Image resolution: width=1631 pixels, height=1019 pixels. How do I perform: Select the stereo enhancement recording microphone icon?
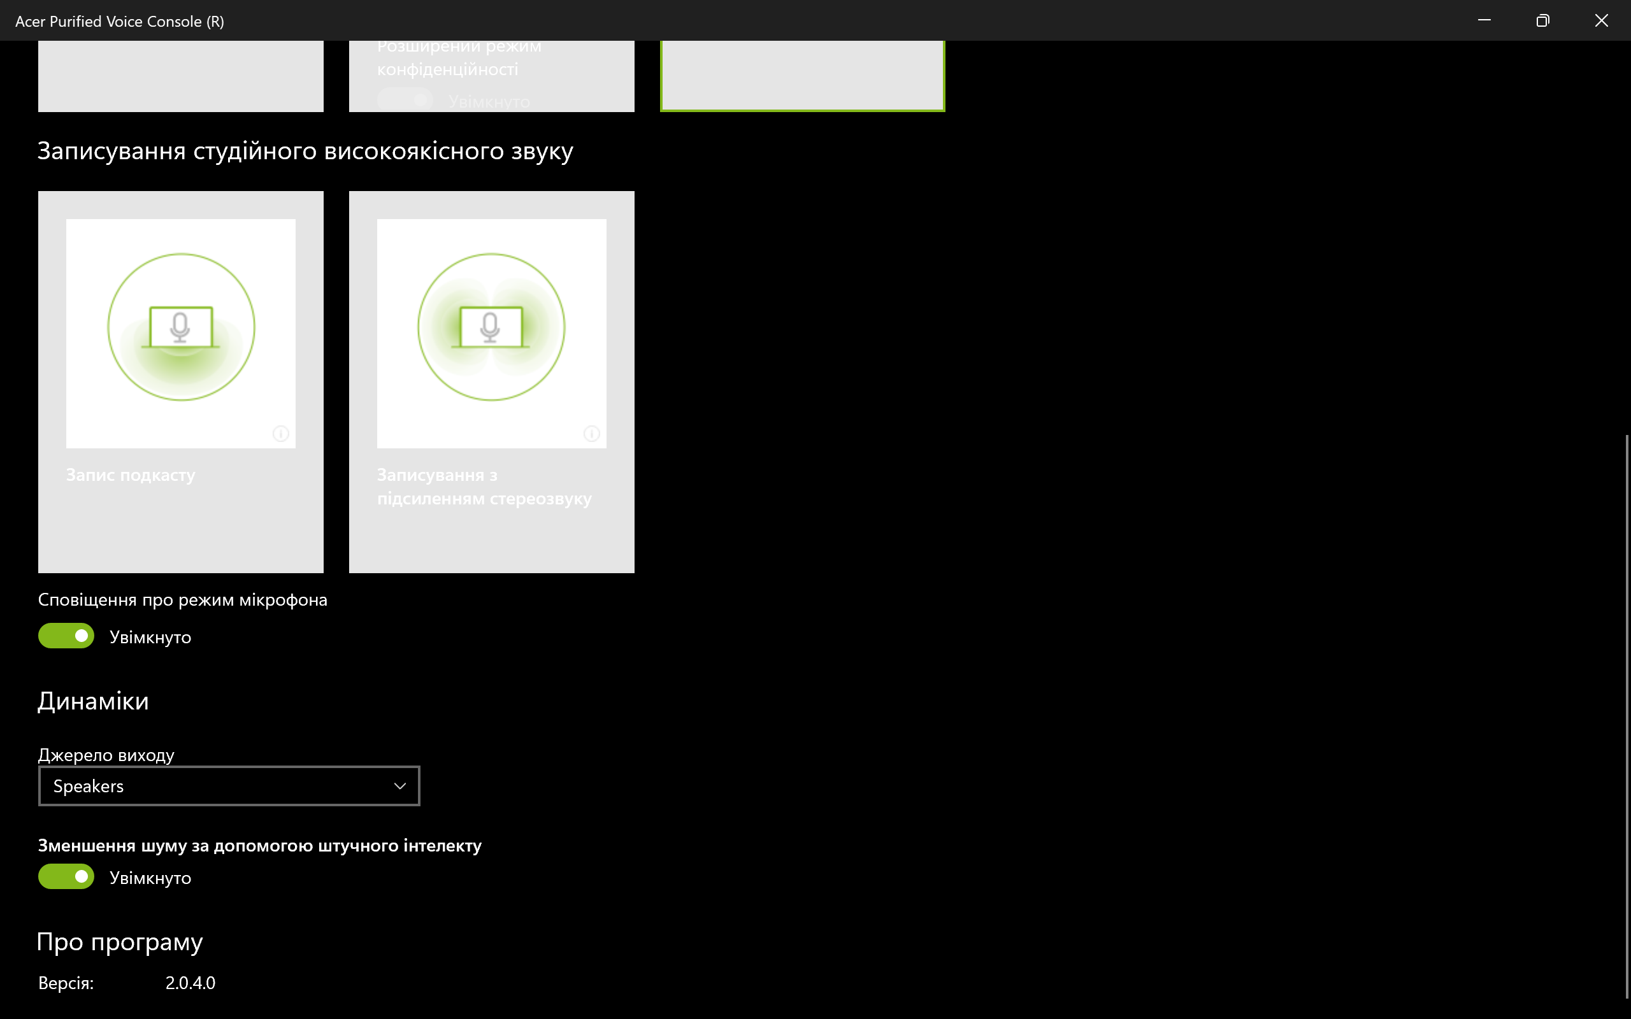pyautogui.click(x=491, y=327)
